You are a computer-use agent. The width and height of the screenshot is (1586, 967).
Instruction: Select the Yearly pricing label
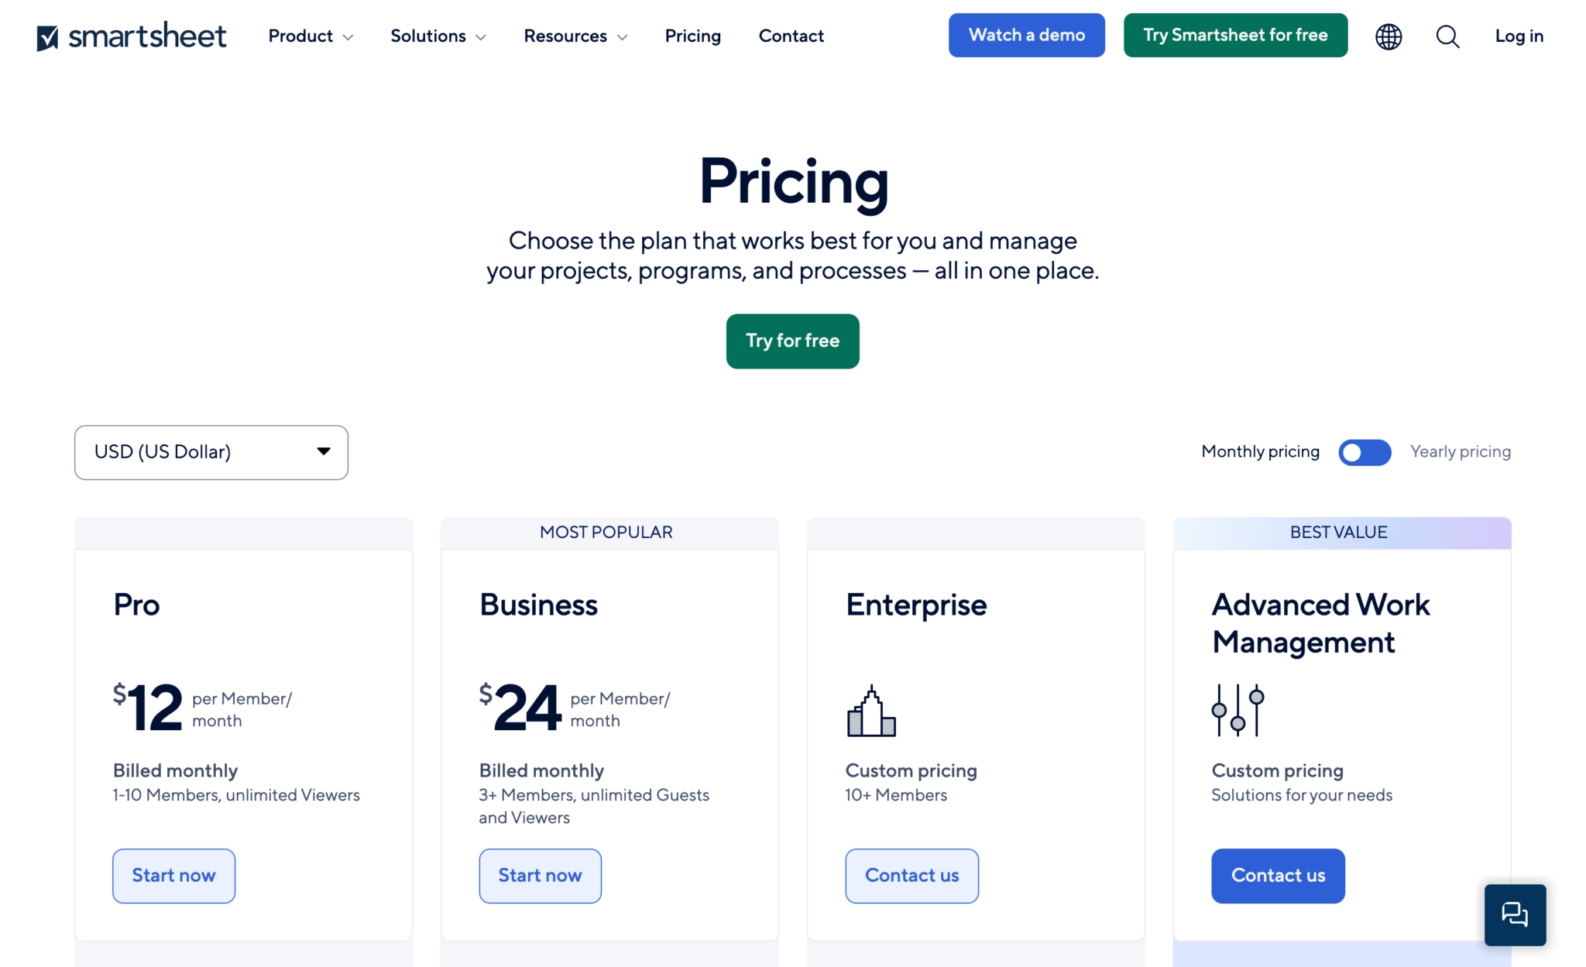pos(1460,451)
